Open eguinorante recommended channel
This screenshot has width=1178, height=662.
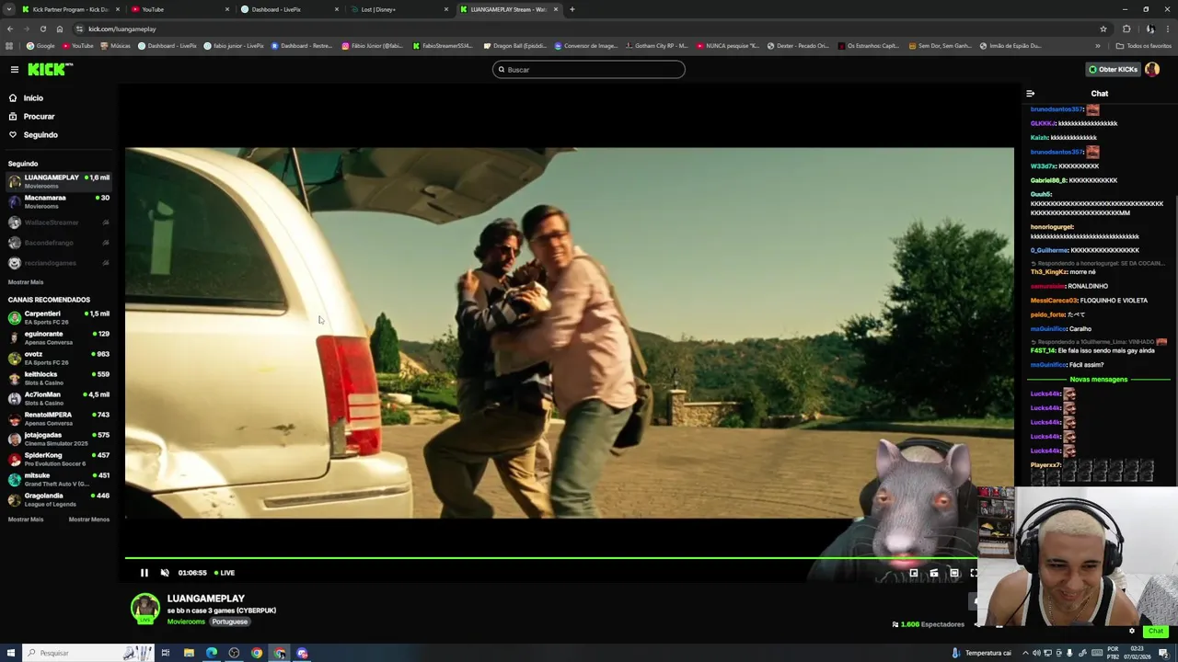(x=59, y=337)
